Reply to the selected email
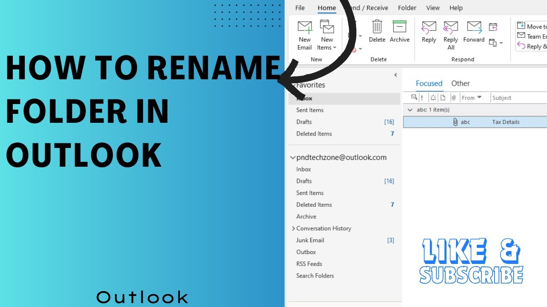The height and width of the screenshot is (307, 547). pos(429,32)
